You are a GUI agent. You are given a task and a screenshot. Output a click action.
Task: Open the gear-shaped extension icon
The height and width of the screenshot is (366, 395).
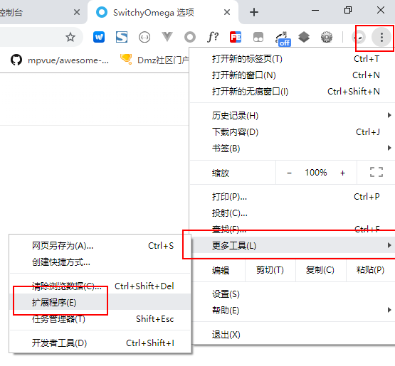(x=327, y=37)
